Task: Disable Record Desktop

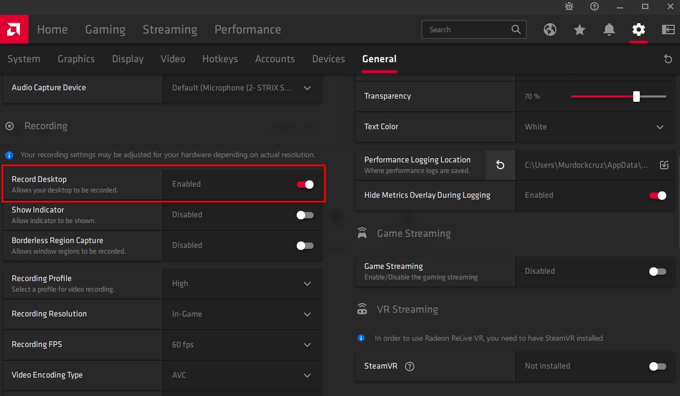Action: (305, 184)
